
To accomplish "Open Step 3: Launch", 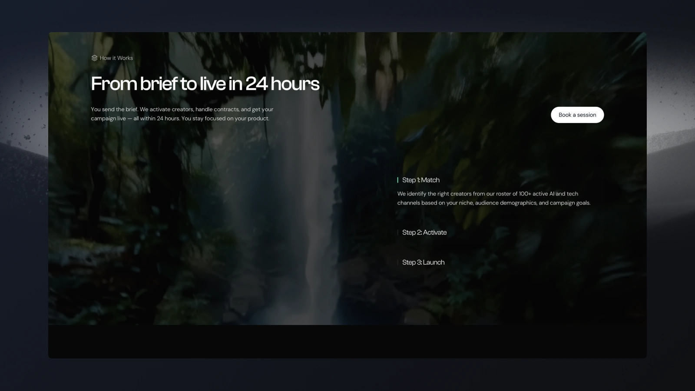I will [x=424, y=262].
